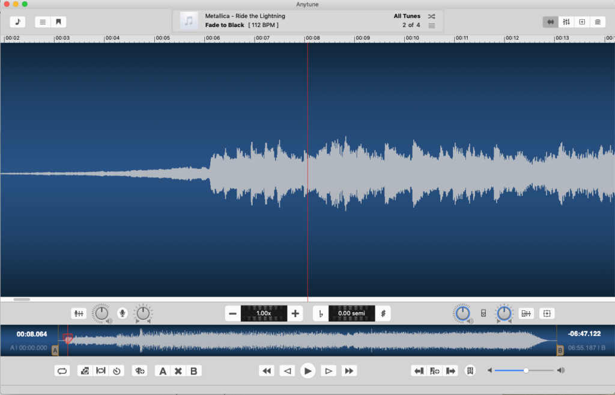This screenshot has height=395, width=615.
Task: Add a marker at playhead
Action: pyautogui.click(x=435, y=371)
